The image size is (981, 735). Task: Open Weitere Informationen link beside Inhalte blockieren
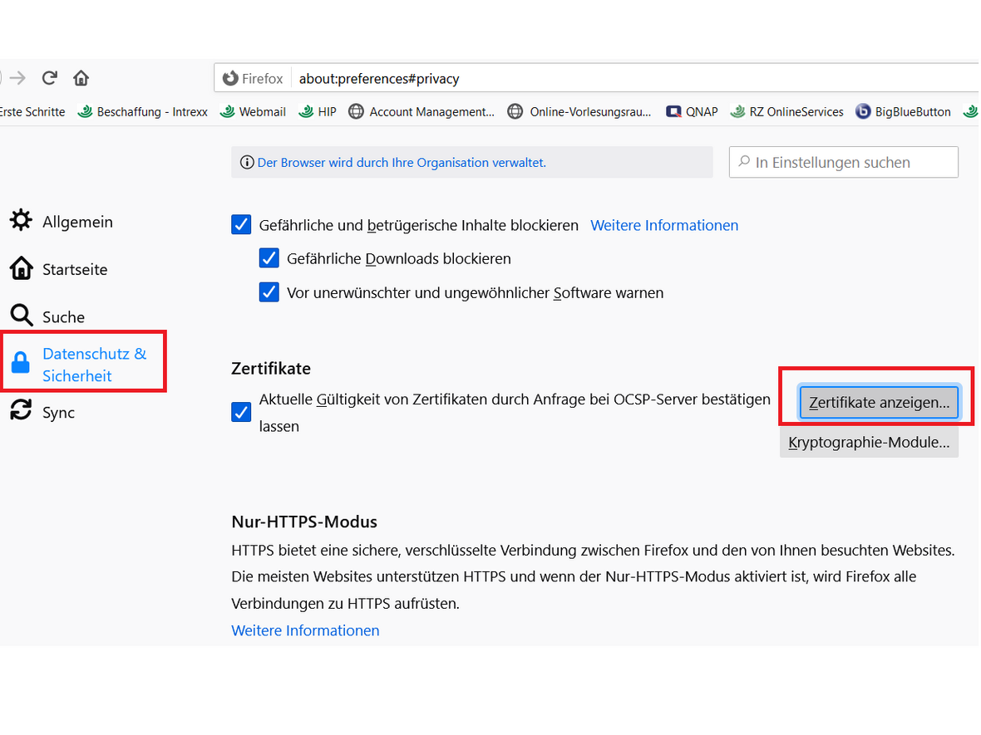point(663,225)
